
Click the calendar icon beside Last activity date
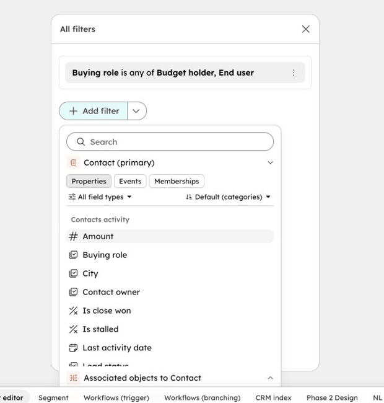coord(74,348)
